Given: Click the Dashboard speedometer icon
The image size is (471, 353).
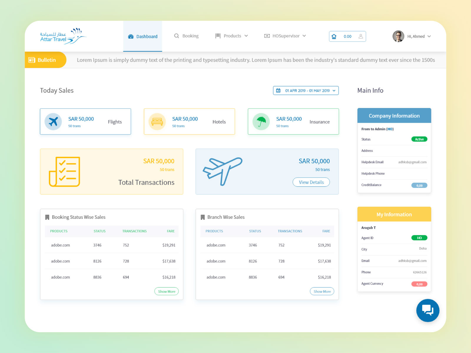Looking at the screenshot, I should [x=130, y=36].
